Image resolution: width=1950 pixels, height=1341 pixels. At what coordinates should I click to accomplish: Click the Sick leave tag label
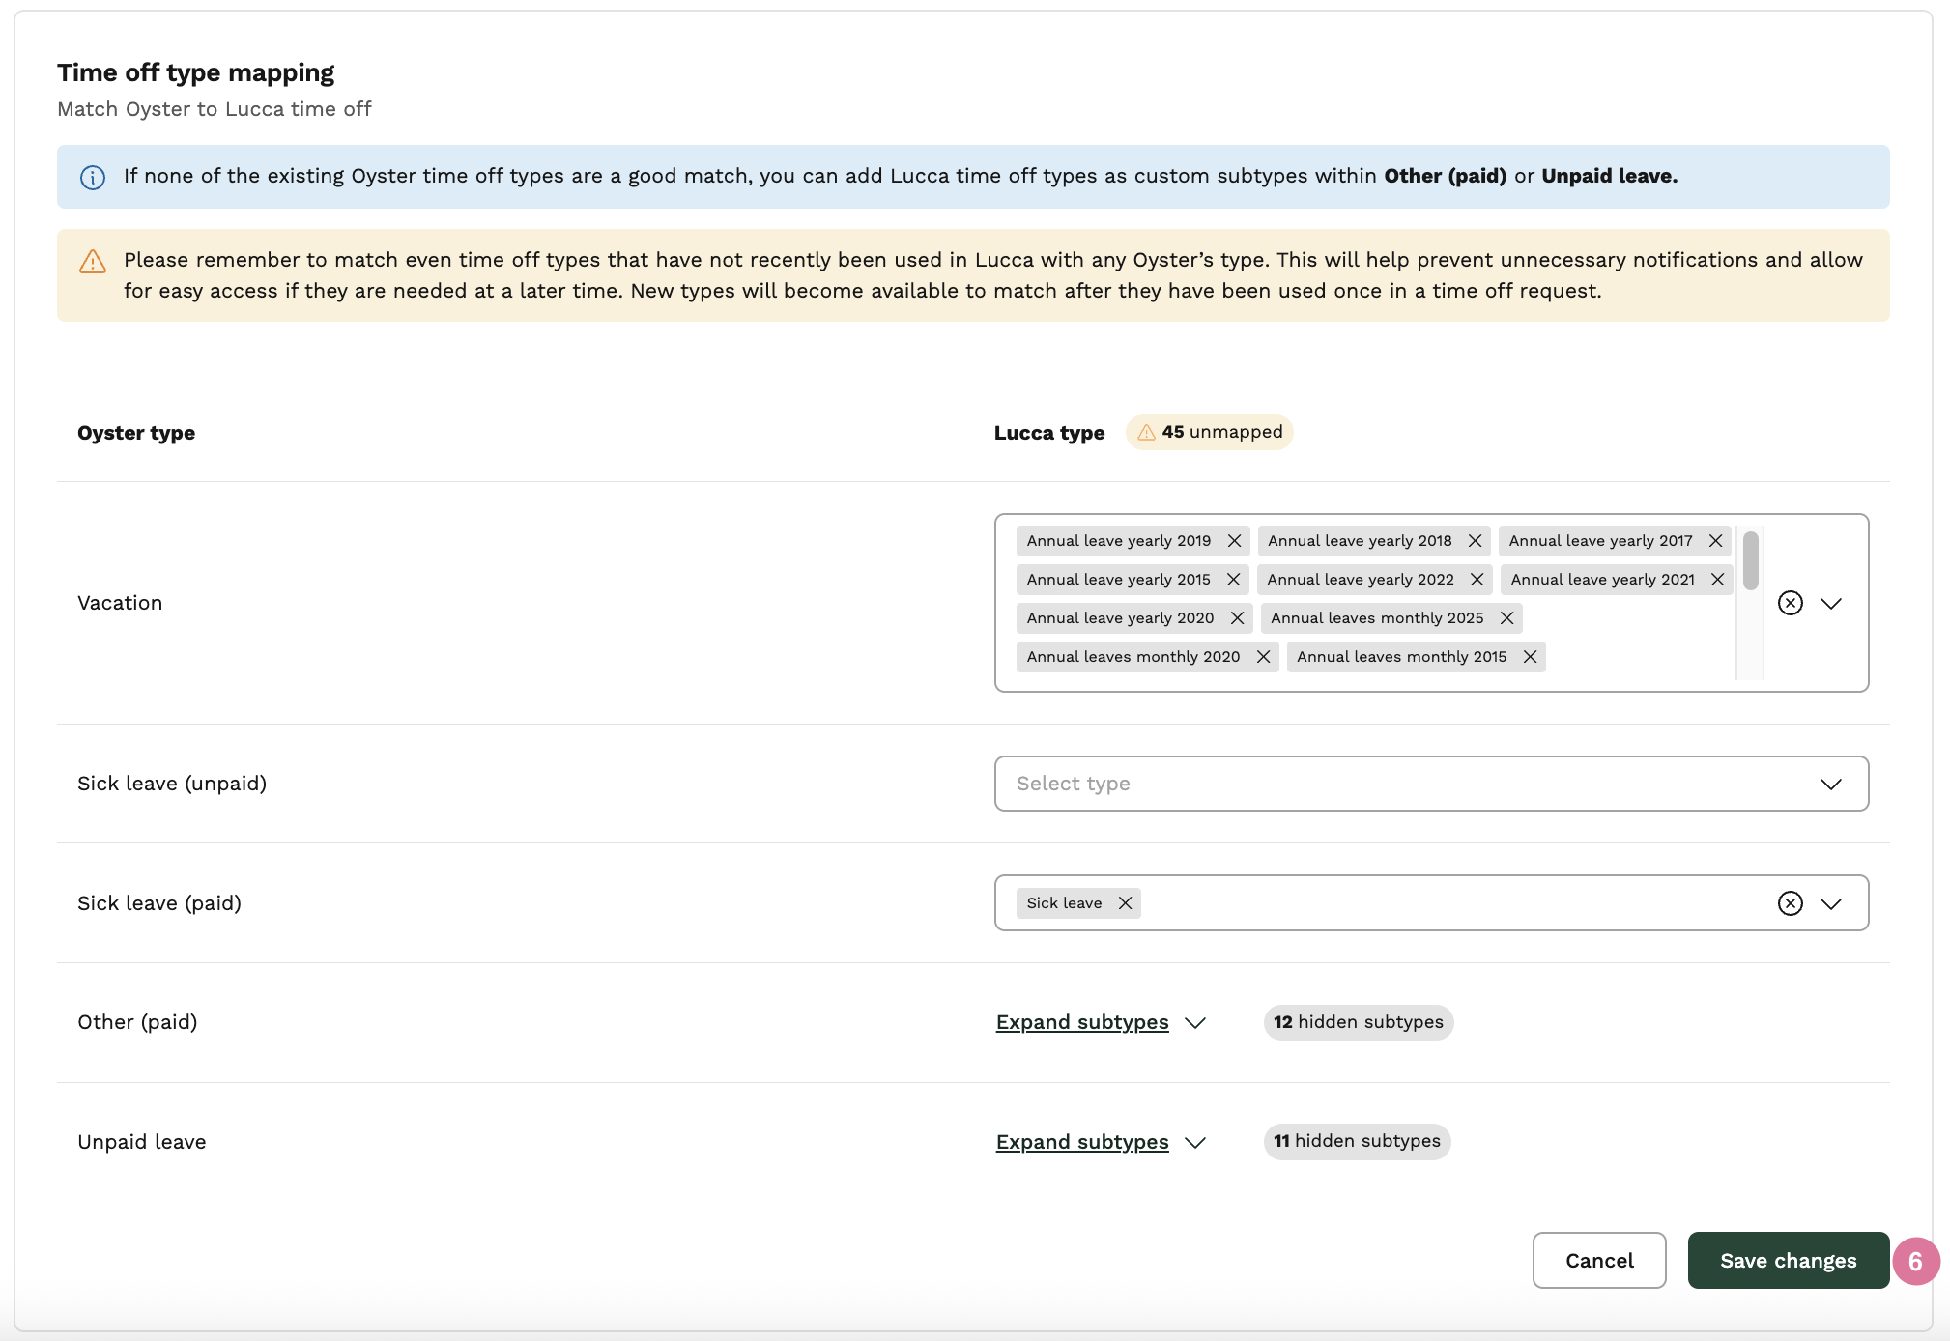click(1064, 903)
